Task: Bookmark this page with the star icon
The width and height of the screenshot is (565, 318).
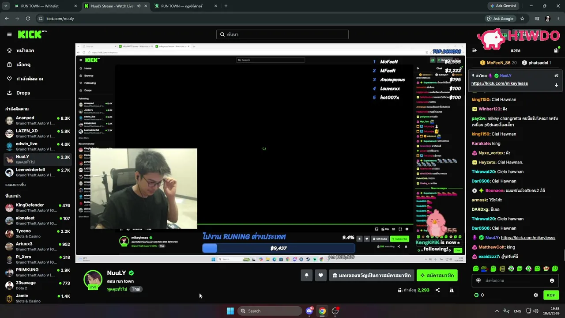Action: point(522,19)
